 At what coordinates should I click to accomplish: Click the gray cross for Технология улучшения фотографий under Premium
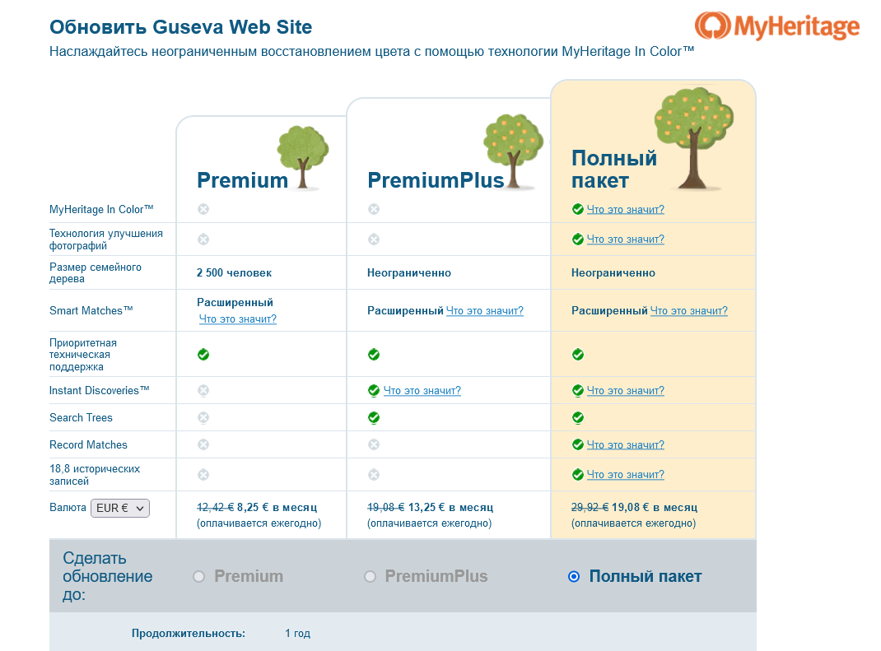[x=202, y=239]
